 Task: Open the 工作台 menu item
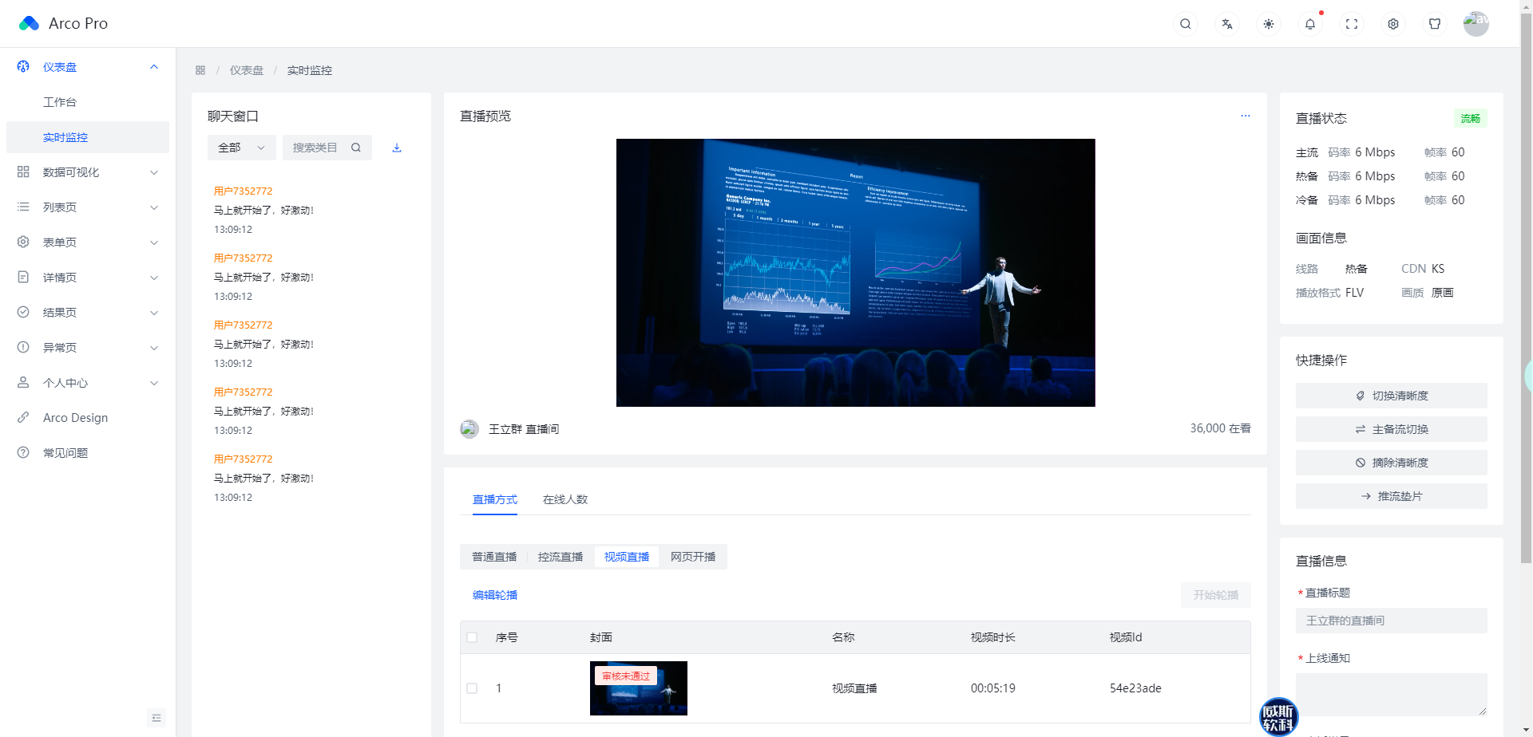[x=88, y=102]
